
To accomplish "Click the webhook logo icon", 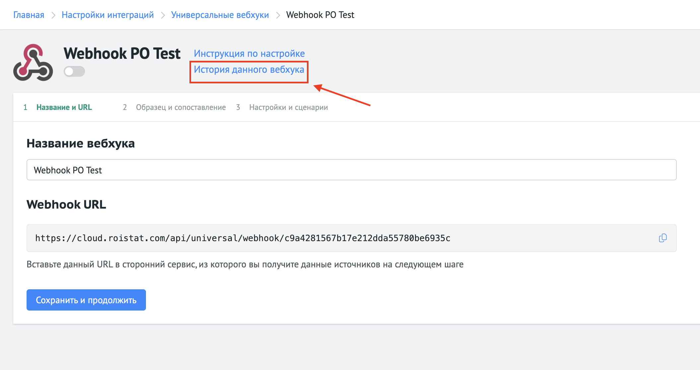I will point(33,62).
